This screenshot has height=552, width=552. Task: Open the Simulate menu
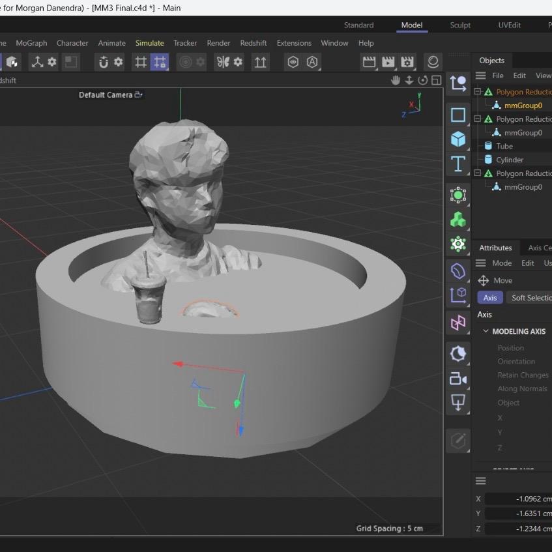tap(150, 43)
